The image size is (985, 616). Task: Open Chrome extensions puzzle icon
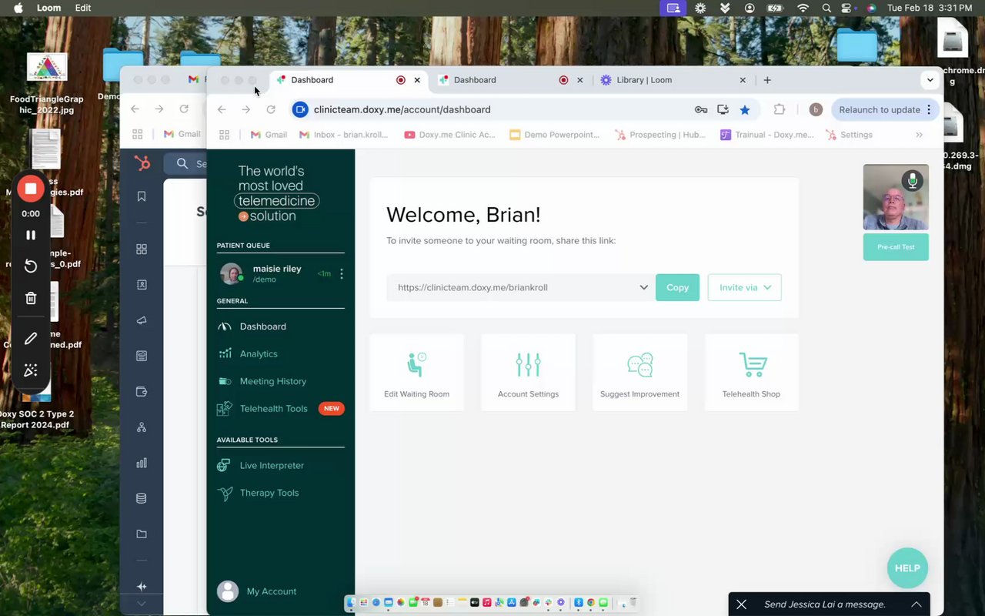click(780, 109)
